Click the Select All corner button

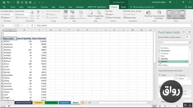pos(2,30)
